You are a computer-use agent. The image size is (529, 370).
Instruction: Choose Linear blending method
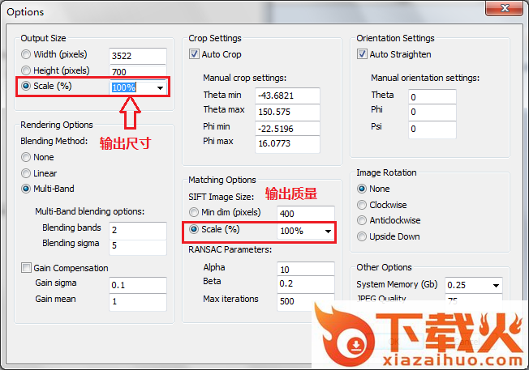click(x=27, y=173)
